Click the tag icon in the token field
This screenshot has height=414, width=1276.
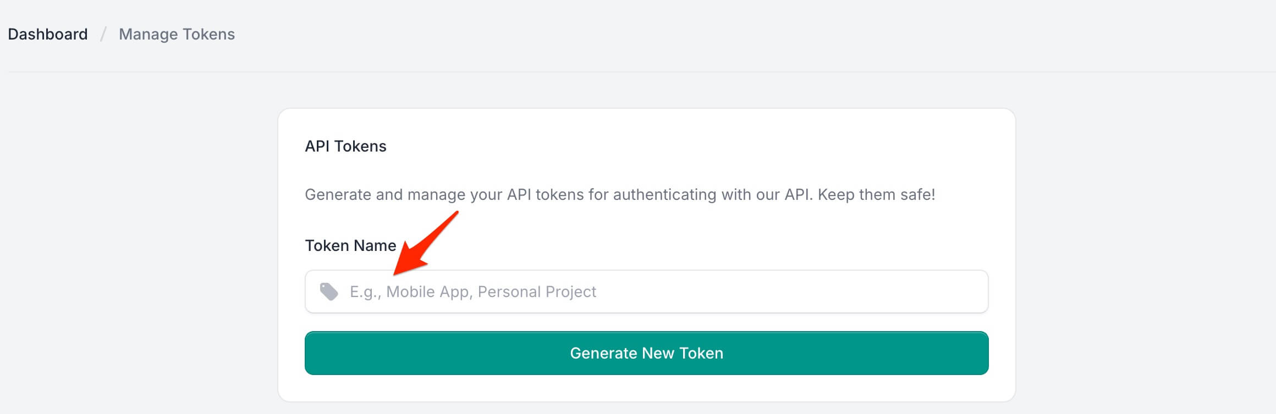tap(329, 292)
